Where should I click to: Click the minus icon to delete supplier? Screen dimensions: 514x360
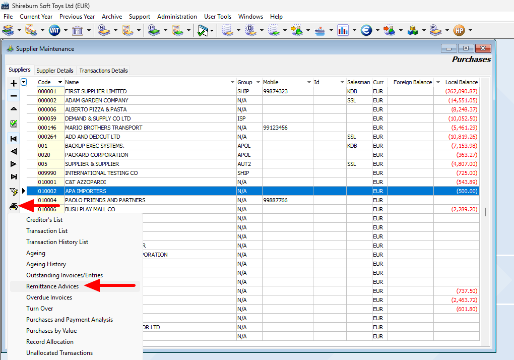[x=14, y=96]
